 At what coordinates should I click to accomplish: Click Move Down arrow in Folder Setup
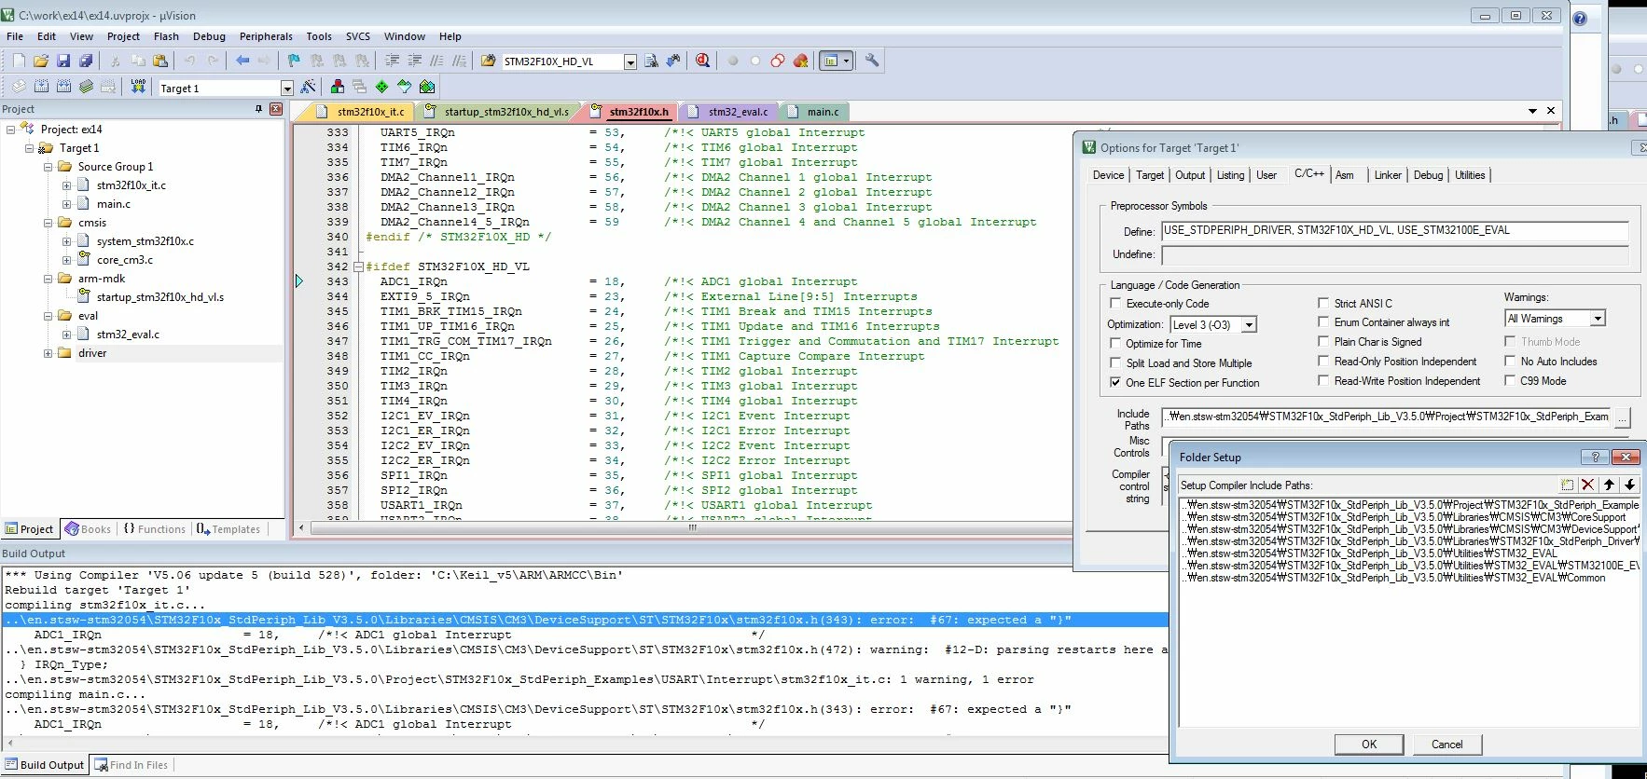[x=1629, y=485]
